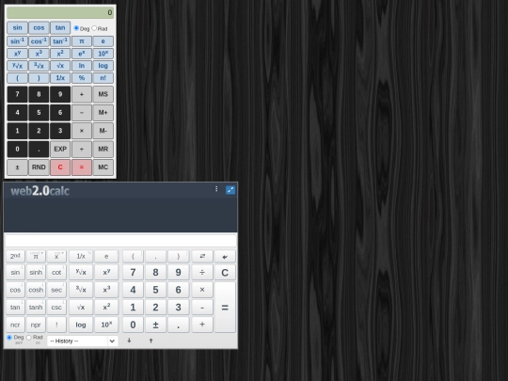Click the EXP key in the top calculator
Image resolution: width=508 pixels, height=381 pixels.
click(x=60, y=149)
